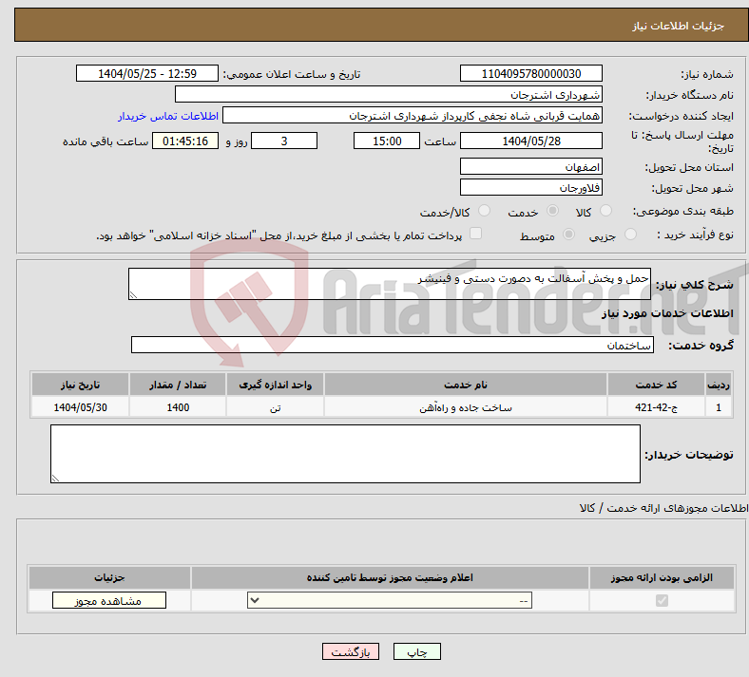Image resolution: width=749 pixels, height=677 pixels.
Task: Click the شماره نیاز field 1104095780000030
Action: (531, 73)
